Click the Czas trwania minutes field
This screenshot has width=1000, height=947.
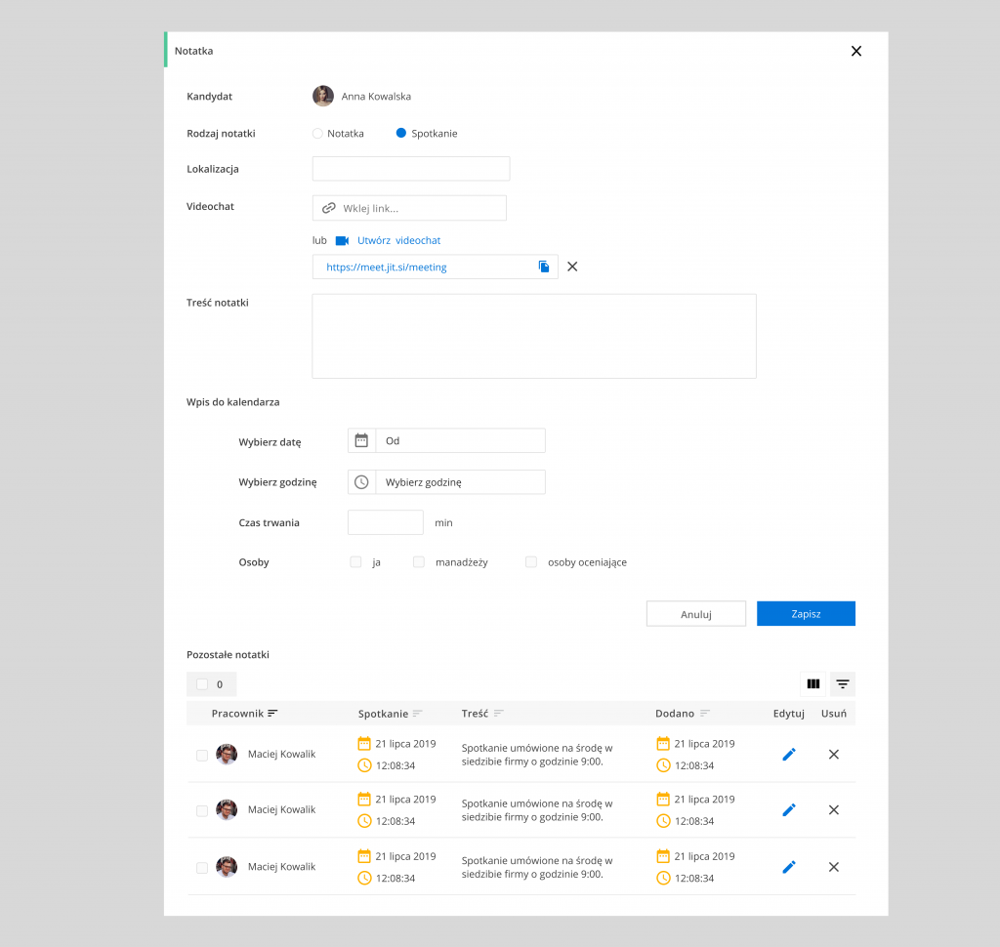click(x=385, y=522)
